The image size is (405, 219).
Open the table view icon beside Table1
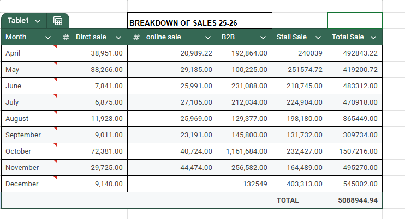click(x=58, y=21)
